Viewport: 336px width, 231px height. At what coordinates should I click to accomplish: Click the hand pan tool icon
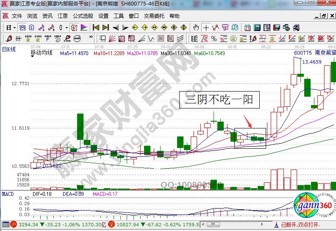[x=196, y=28]
